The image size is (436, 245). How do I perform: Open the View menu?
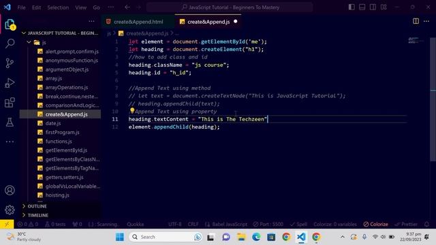(80, 7)
